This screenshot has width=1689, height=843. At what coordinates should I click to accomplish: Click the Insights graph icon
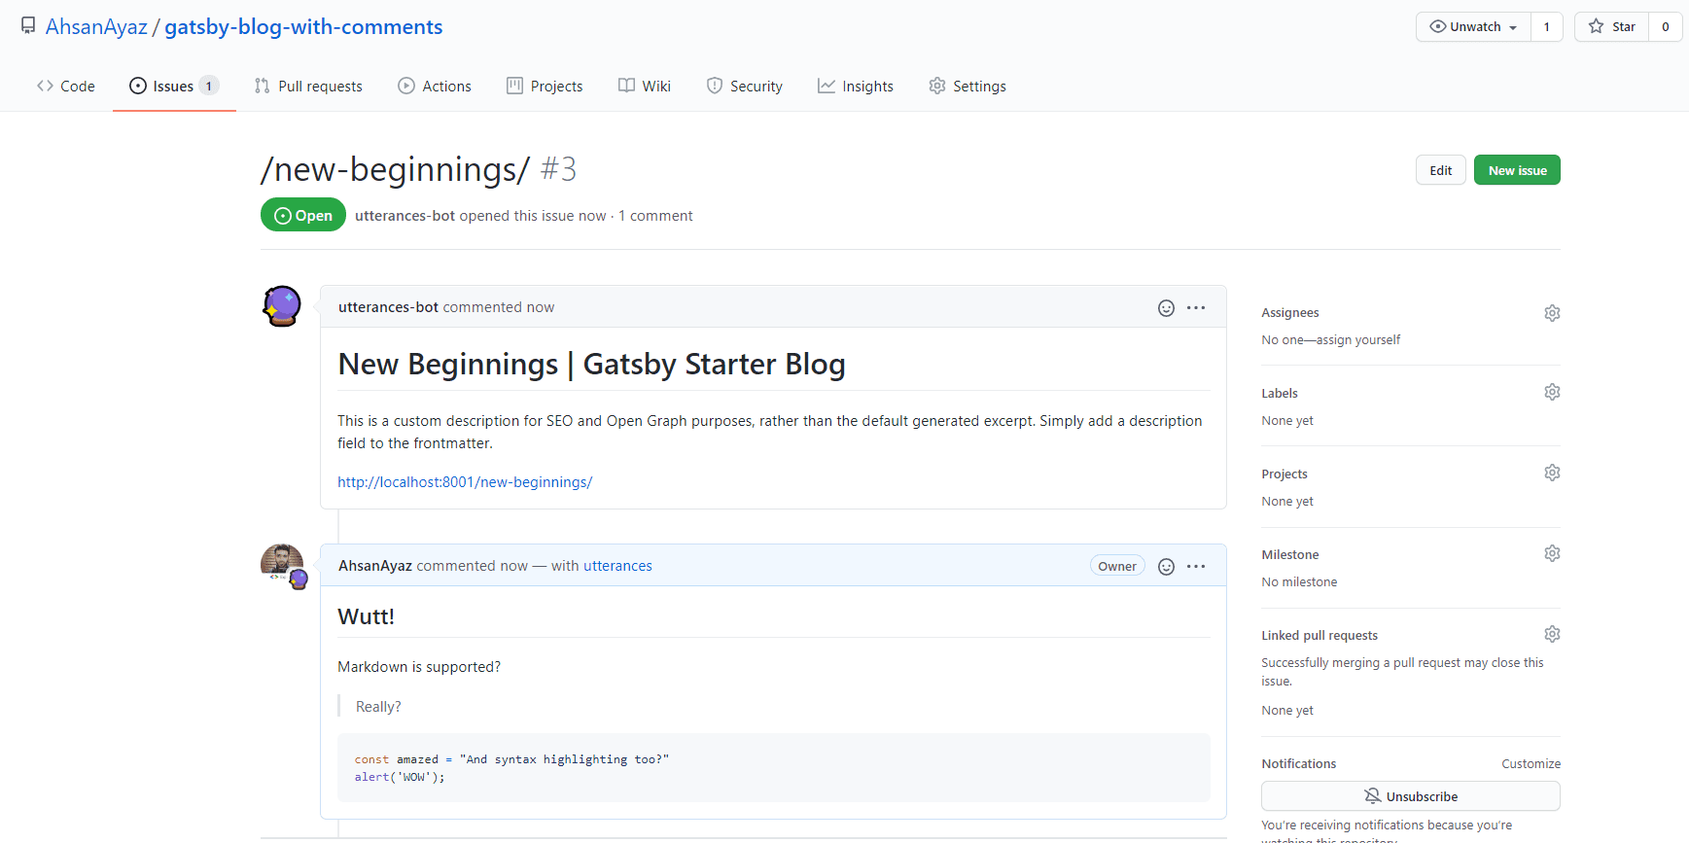coord(827,86)
